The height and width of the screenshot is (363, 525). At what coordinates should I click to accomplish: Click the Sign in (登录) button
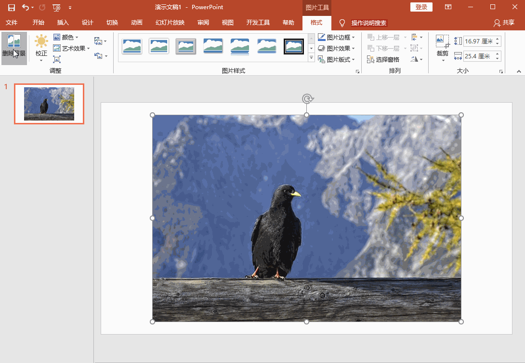coord(421,7)
